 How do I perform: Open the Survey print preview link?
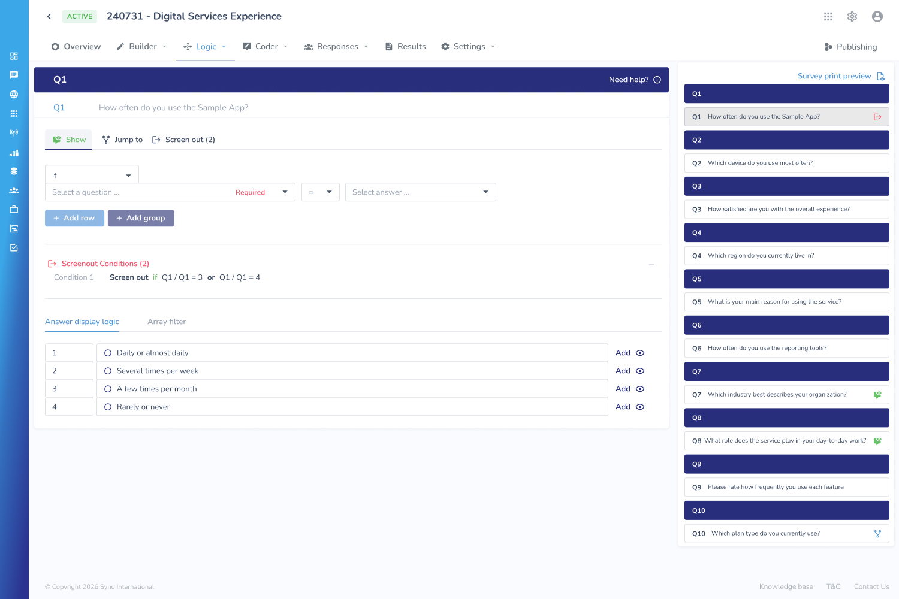coord(841,76)
